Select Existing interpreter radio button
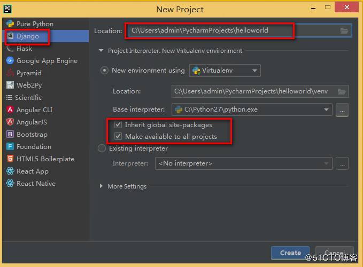 tap(102, 148)
